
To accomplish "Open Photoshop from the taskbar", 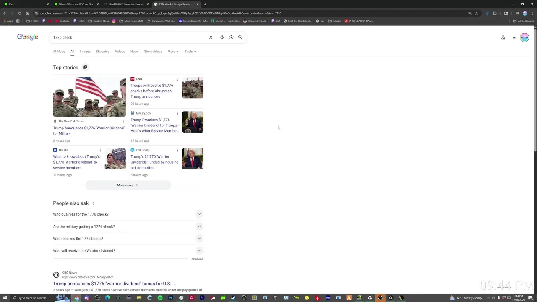I will click(170, 298).
